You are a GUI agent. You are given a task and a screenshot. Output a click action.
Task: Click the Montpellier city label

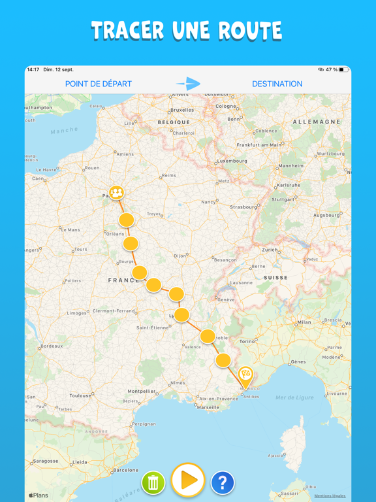(141, 392)
